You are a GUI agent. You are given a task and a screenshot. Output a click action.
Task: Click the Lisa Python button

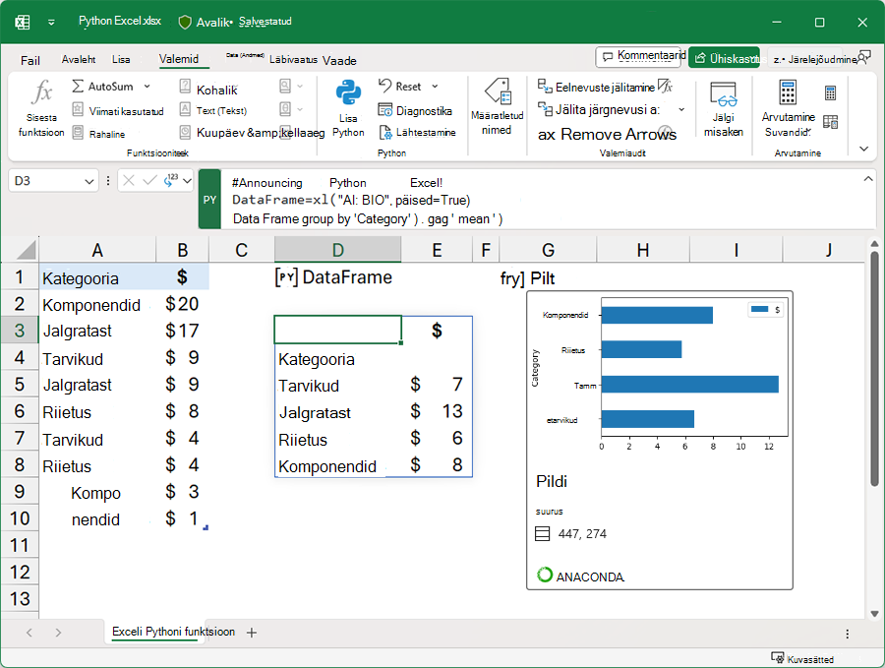[348, 108]
